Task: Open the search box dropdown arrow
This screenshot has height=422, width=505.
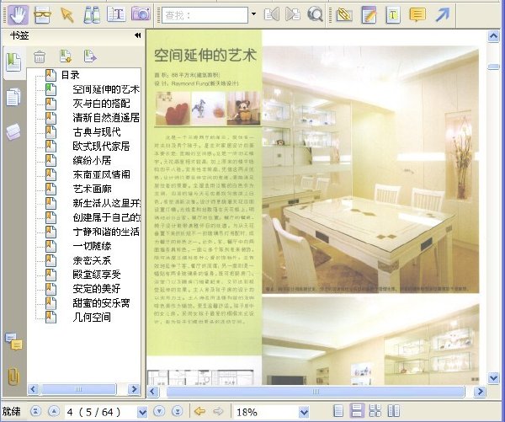Action: pyautogui.click(x=254, y=14)
